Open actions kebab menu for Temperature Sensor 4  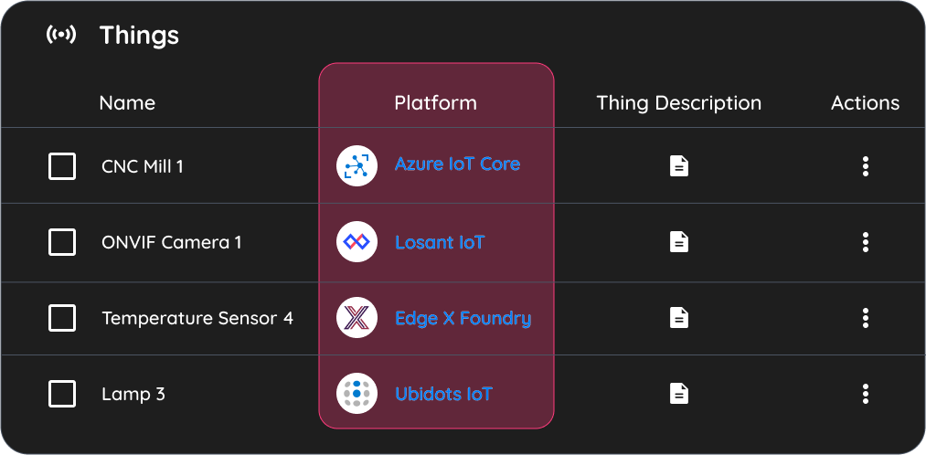(x=865, y=318)
